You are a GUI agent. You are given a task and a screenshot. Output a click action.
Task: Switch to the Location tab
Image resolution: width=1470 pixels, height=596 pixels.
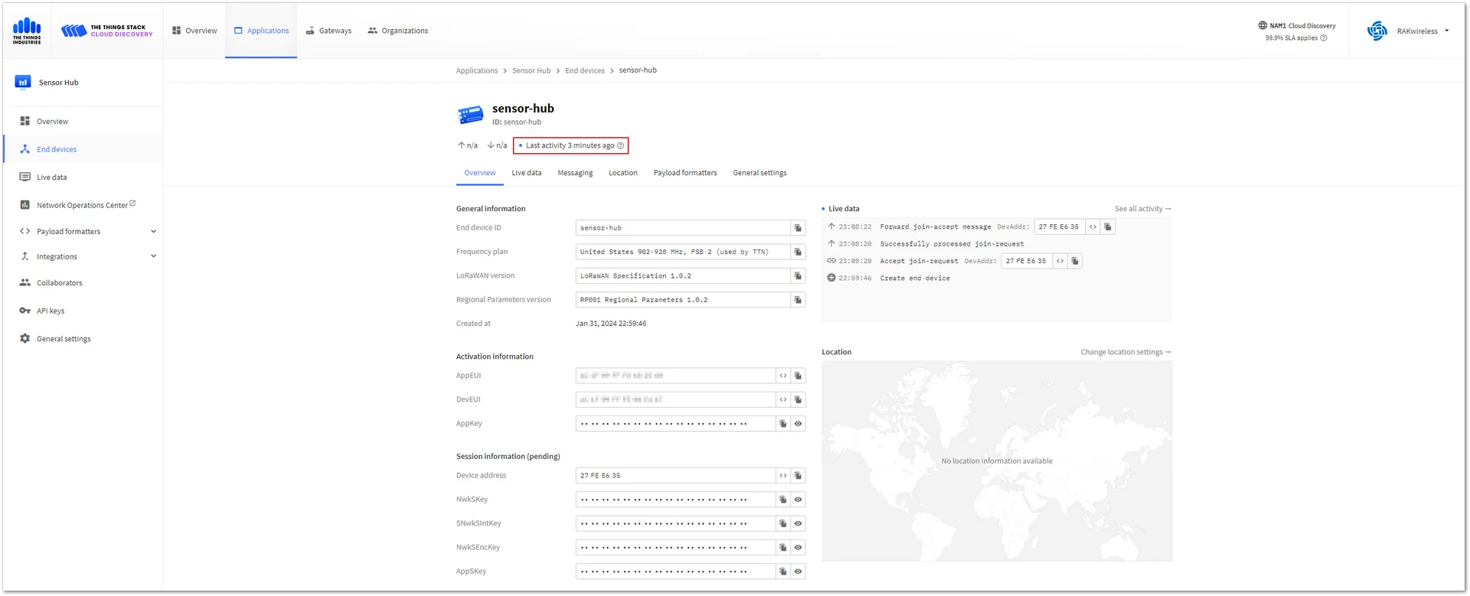[x=622, y=173]
